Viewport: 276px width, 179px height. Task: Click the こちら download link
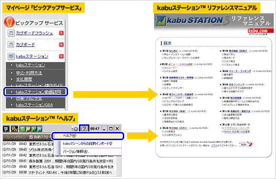coord(214,145)
